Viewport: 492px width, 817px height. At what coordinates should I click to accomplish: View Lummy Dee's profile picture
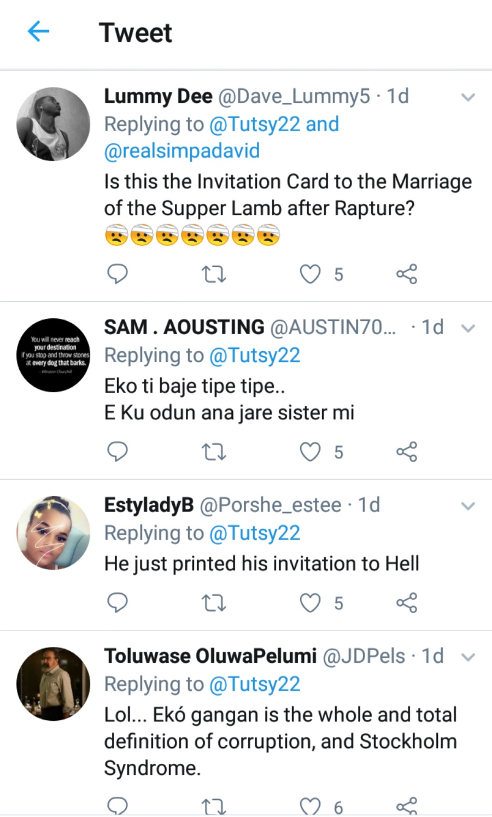click(54, 124)
